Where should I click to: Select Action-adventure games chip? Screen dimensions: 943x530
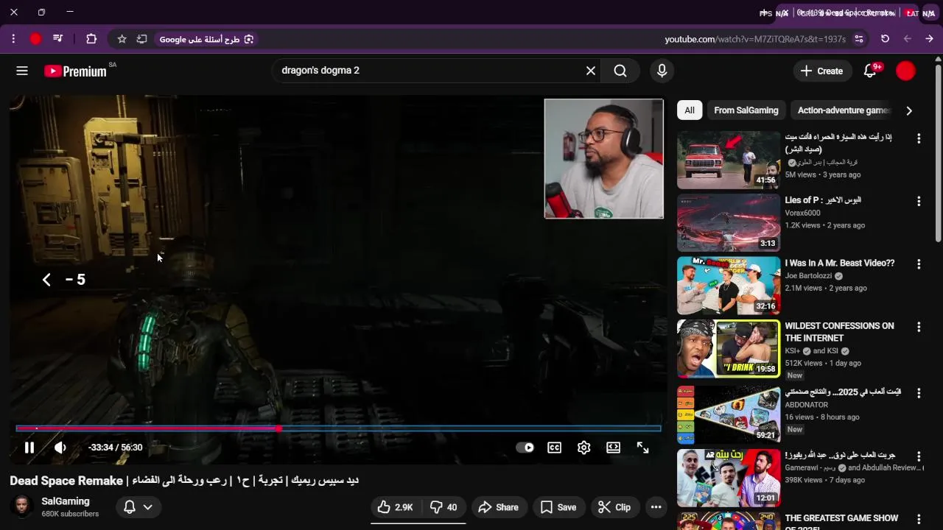[844, 110]
